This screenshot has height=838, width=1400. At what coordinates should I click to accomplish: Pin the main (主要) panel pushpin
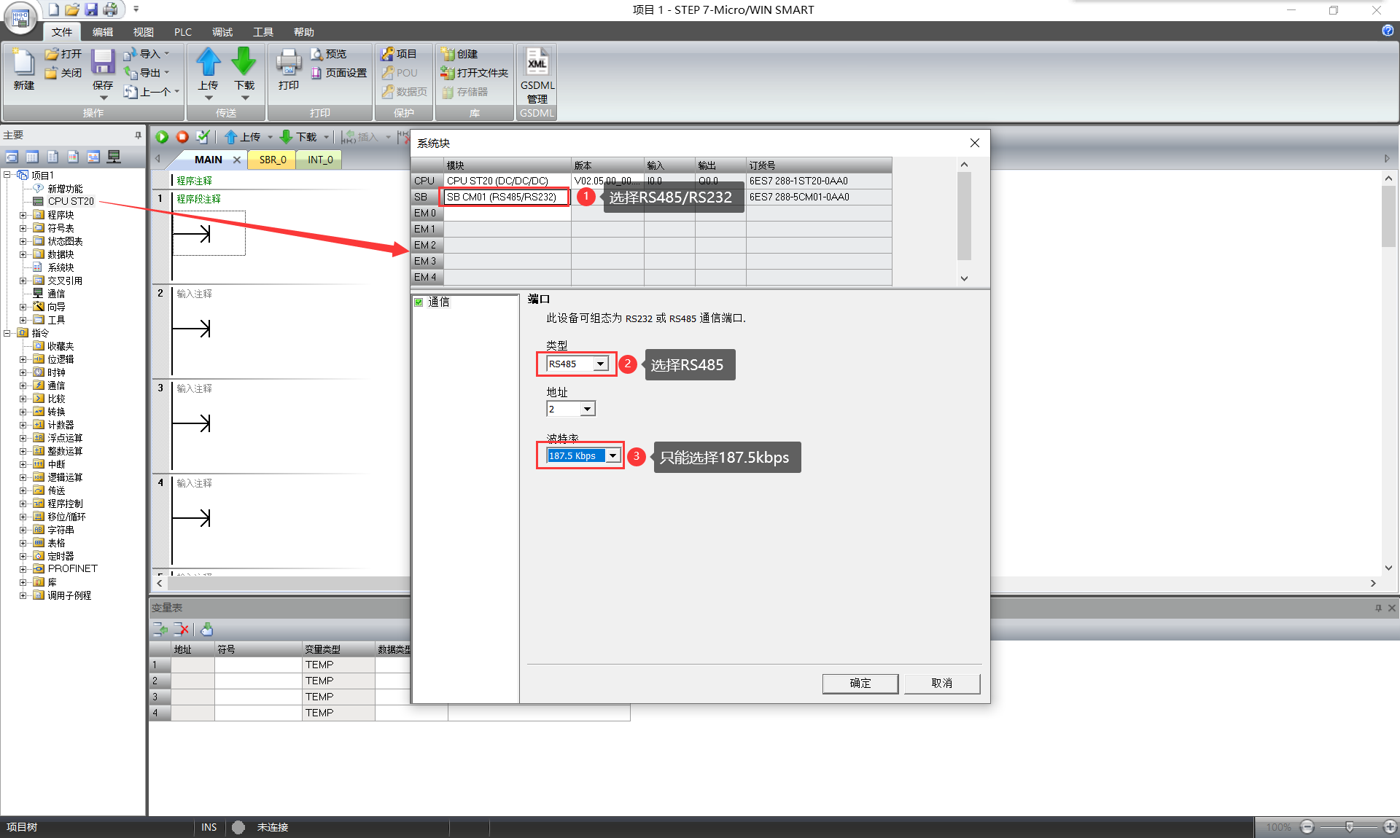(138, 135)
